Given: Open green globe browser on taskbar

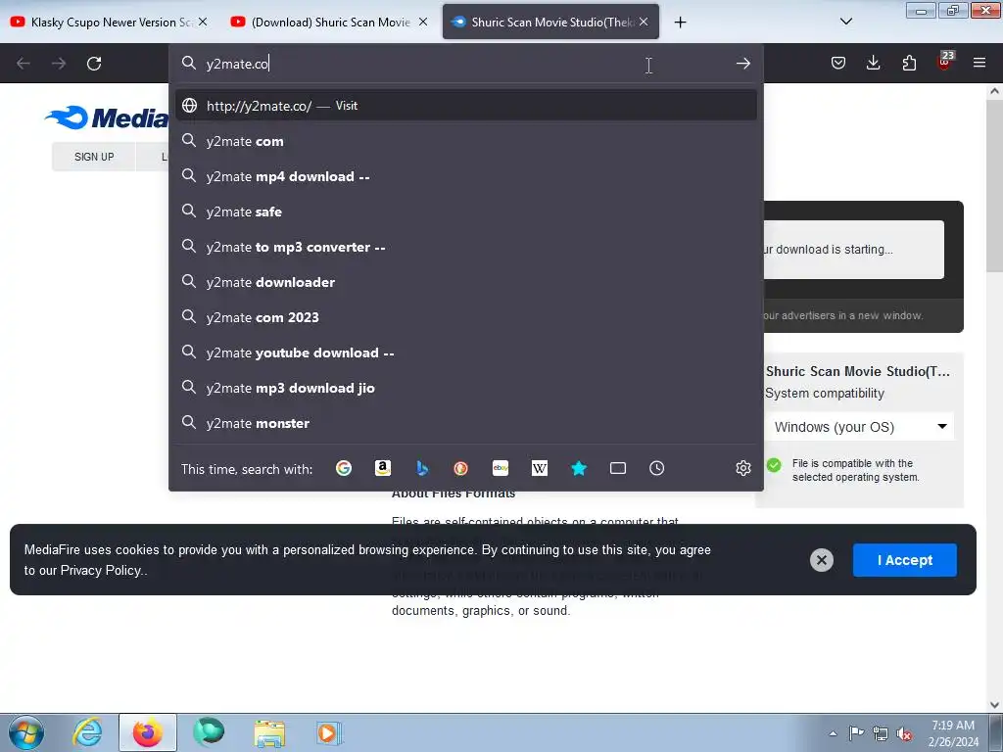Looking at the screenshot, I should 209,732.
